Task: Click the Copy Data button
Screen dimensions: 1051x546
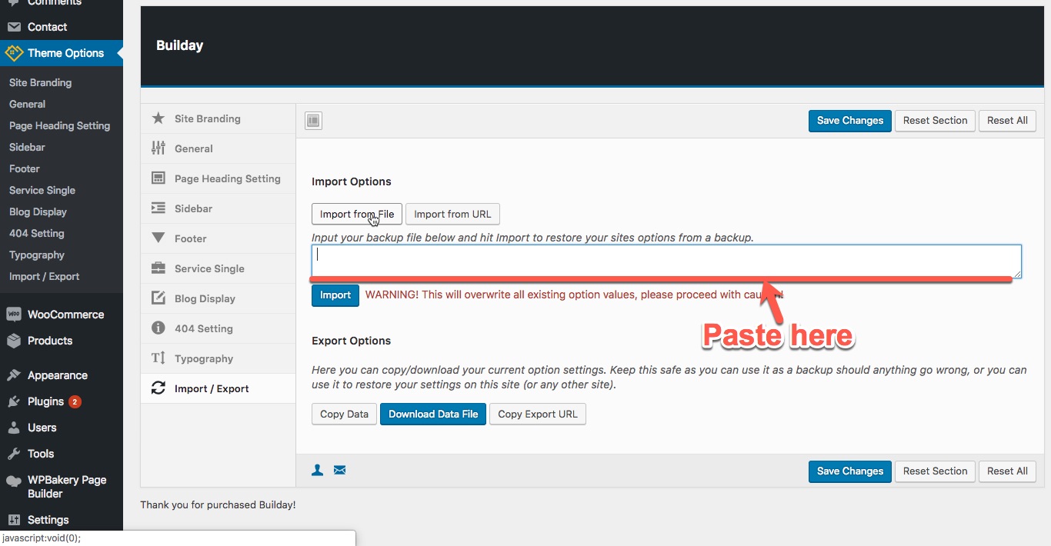Action: point(344,414)
